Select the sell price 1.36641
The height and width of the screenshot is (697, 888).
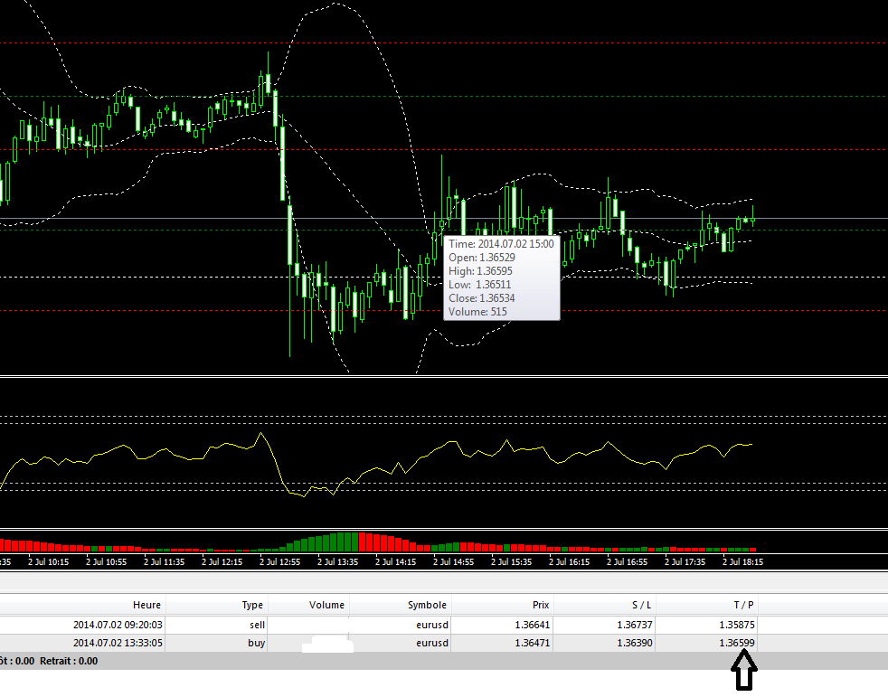[533, 625]
